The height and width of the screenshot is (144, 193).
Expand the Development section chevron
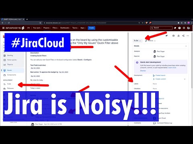(x=185, y=79)
